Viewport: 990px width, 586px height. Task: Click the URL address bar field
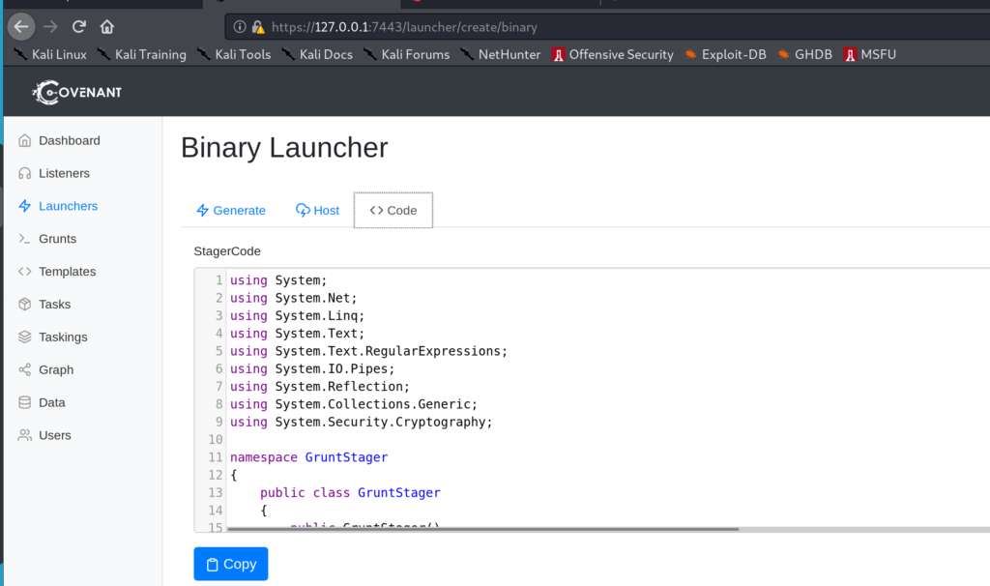coord(606,27)
